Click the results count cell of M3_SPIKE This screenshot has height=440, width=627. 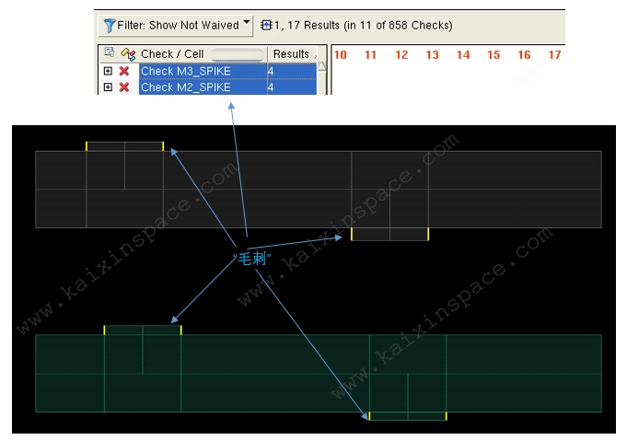pyautogui.click(x=291, y=71)
